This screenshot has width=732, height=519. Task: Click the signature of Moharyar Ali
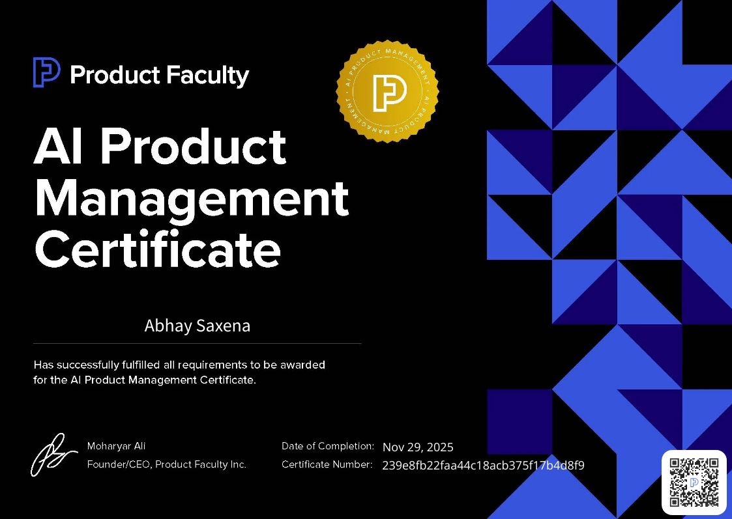[52, 454]
